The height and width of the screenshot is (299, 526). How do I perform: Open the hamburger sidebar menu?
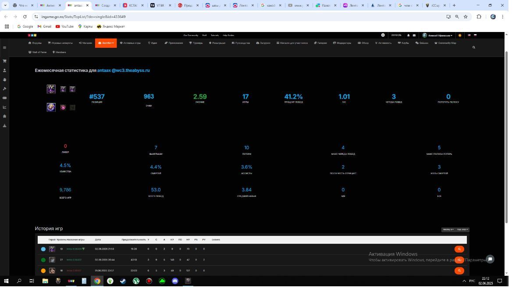point(4,47)
